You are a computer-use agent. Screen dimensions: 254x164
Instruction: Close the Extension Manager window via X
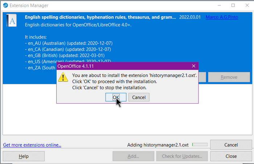point(247,5)
